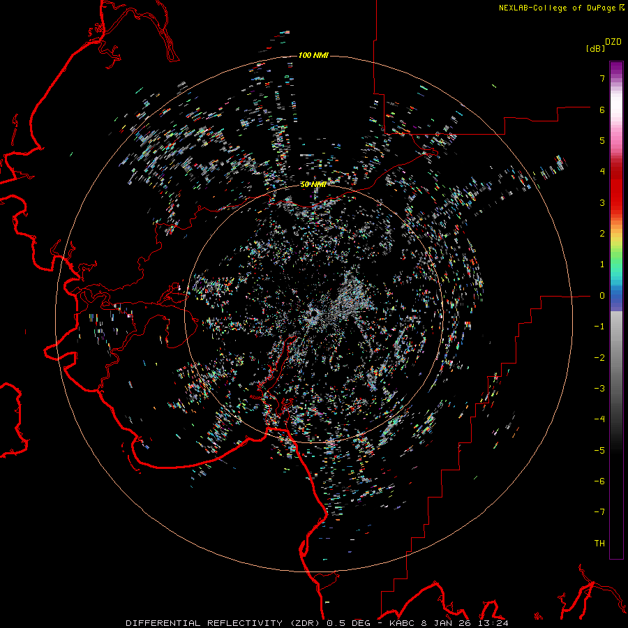Click the 13:24 timestamp in caption

(493, 623)
